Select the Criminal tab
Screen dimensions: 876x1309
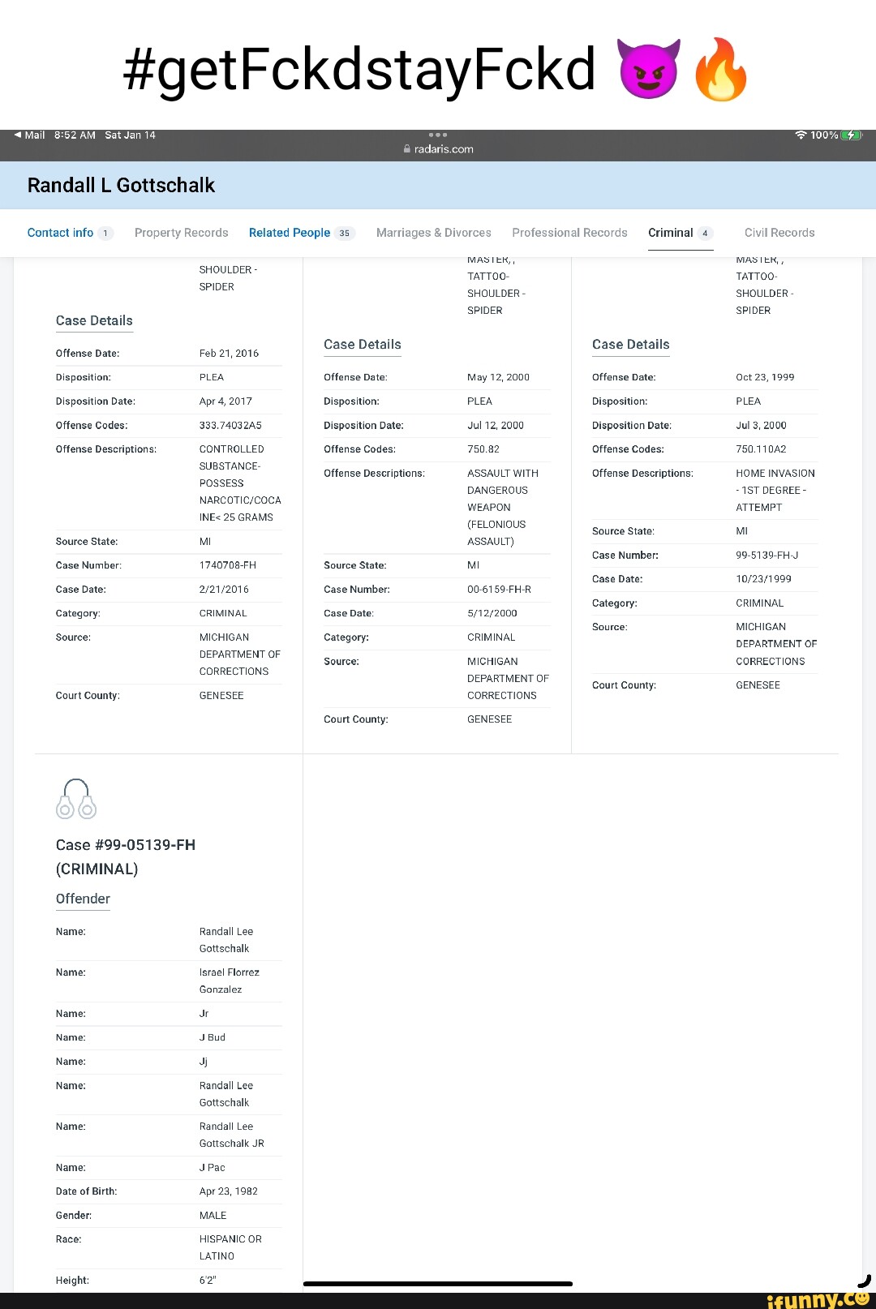[671, 233]
